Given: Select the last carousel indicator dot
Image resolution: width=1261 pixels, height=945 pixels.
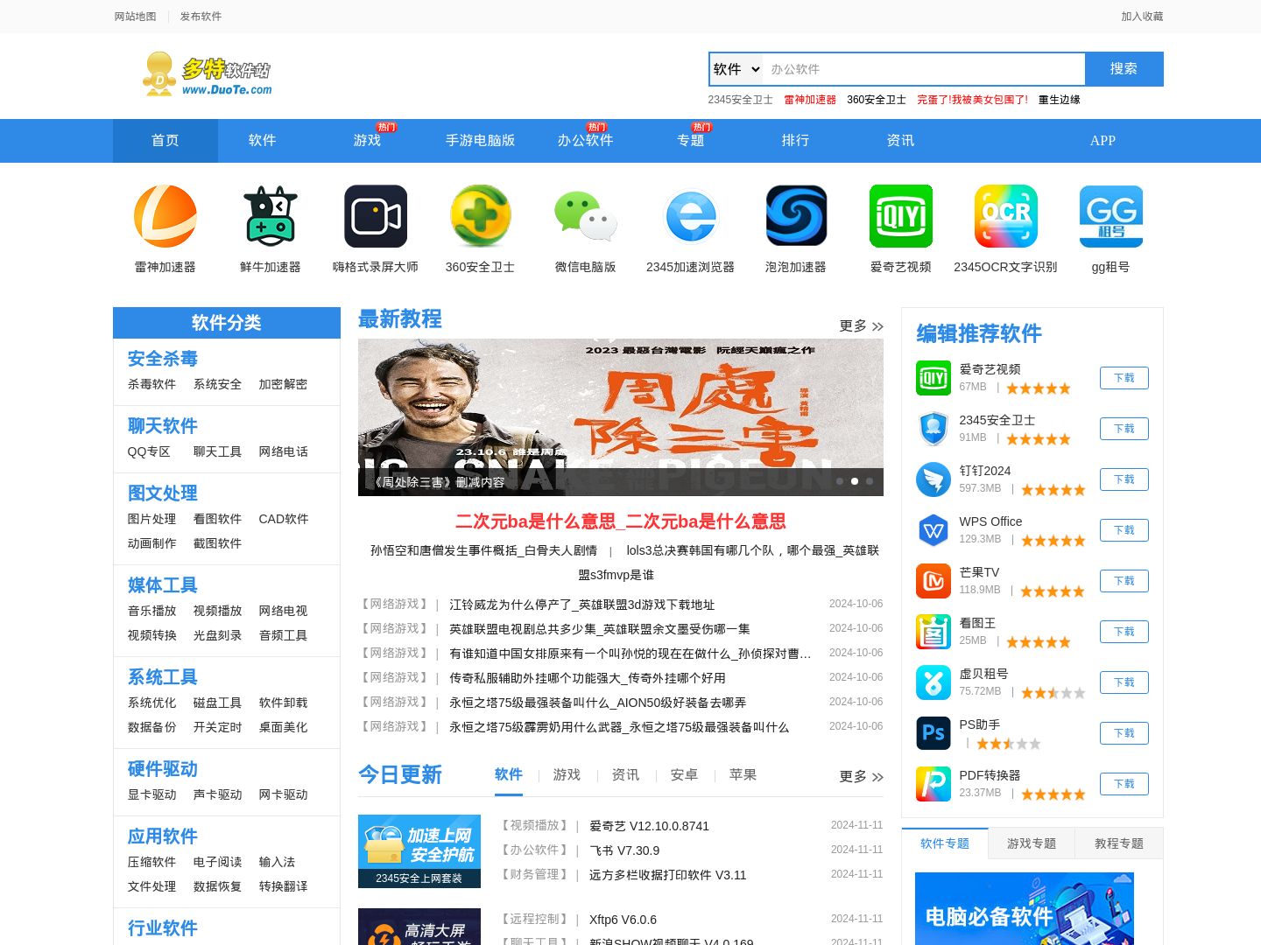Looking at the screenshot, I should pyautogui.click(x=870, y=481).
